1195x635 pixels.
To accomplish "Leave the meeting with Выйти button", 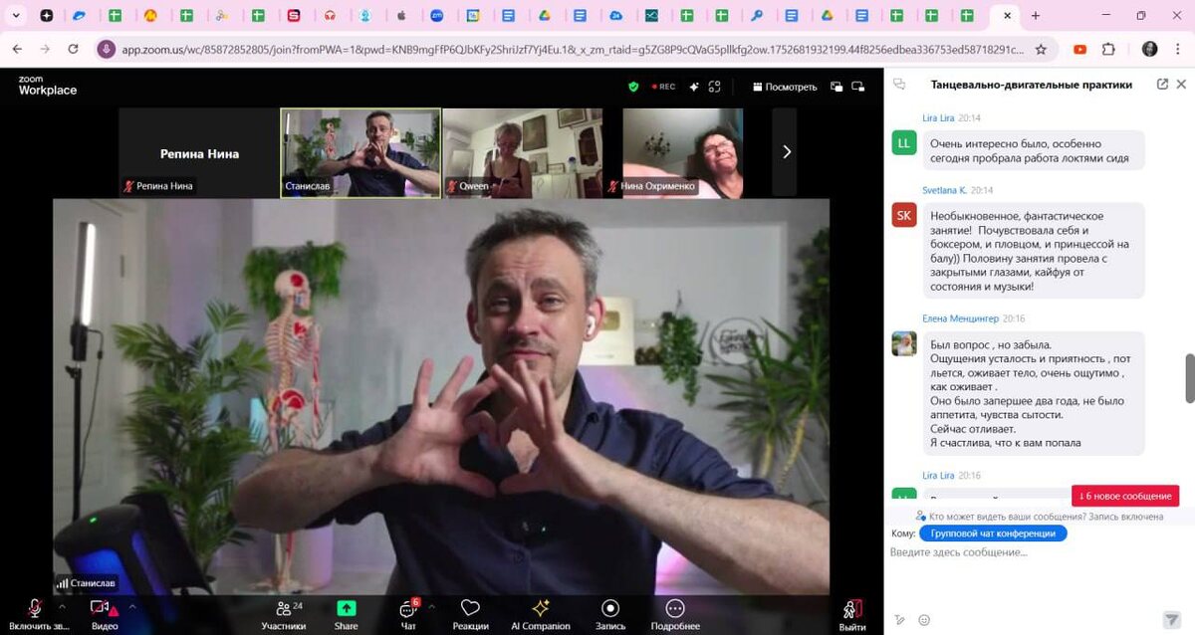I will (852, 615).
